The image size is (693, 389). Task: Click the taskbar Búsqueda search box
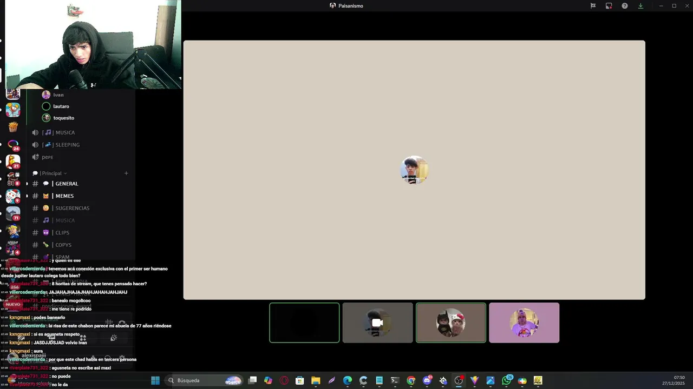204,380
